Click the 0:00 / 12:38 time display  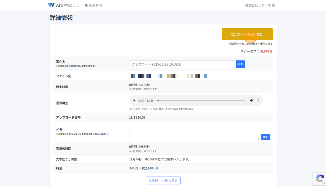tap(146, 100)
